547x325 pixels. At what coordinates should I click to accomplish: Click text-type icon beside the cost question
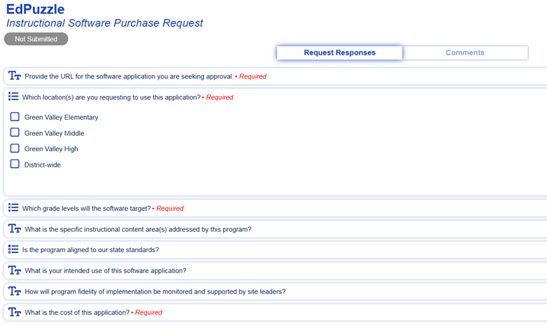coord(15,312)
